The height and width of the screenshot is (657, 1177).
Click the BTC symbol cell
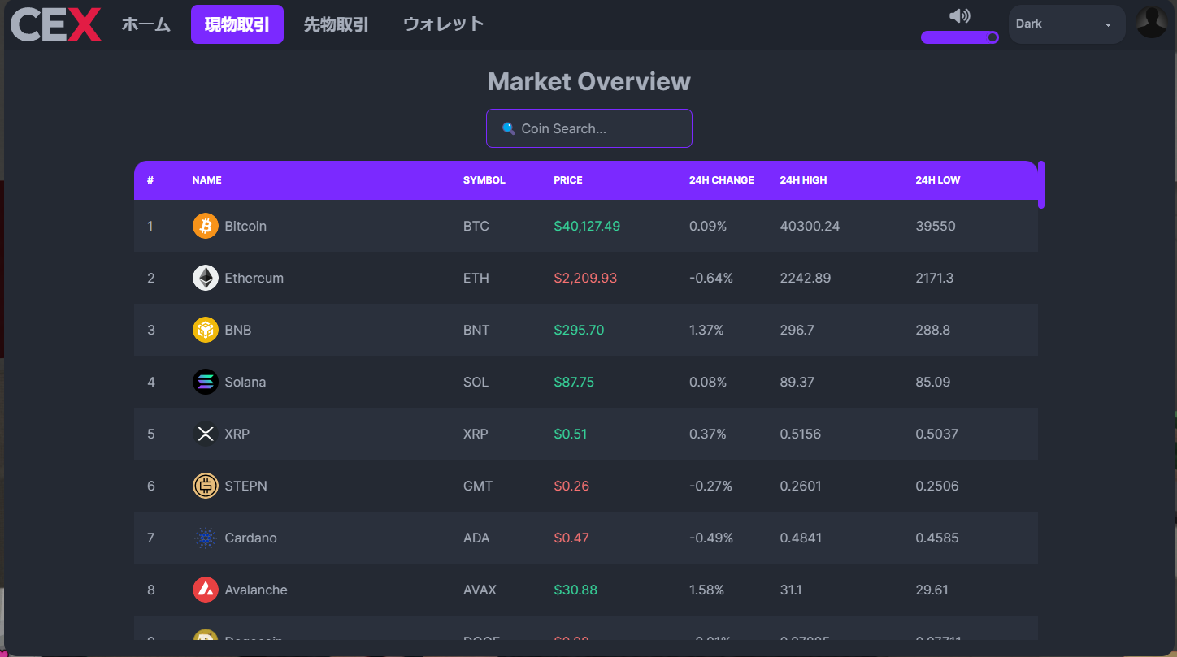click(x=476, y=226)
